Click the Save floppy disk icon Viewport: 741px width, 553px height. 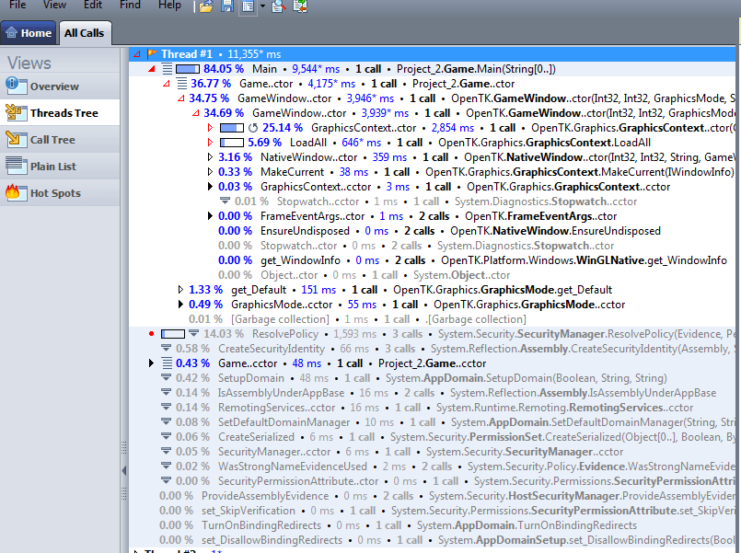(x=226, y=6)
